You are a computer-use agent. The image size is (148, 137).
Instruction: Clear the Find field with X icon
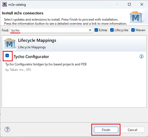(90, 30)
